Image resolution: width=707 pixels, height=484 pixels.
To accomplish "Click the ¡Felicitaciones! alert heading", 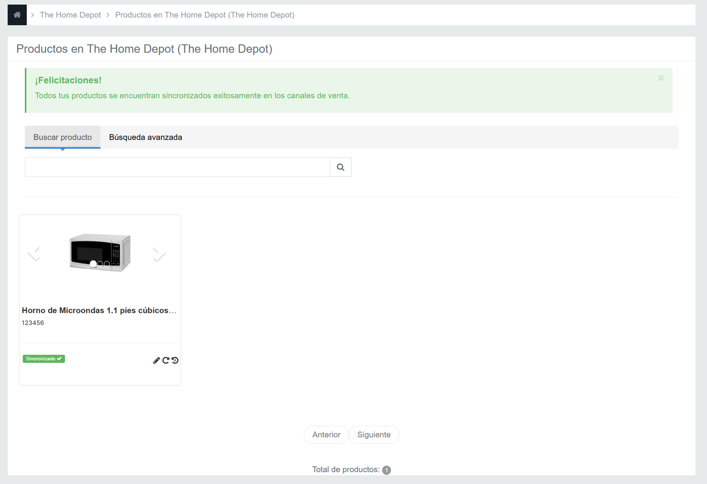I will 68,80.
